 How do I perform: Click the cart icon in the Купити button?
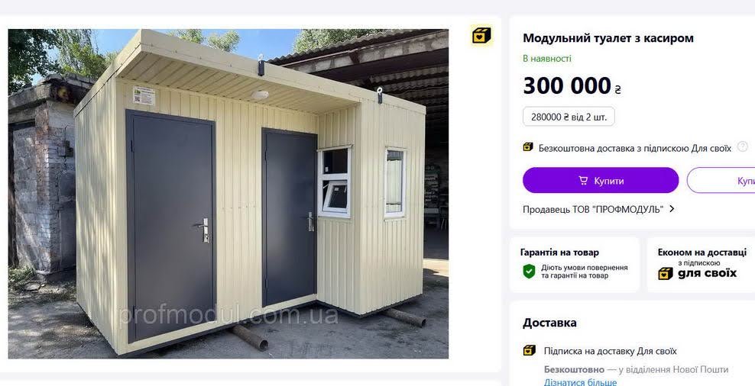point(583,181)
